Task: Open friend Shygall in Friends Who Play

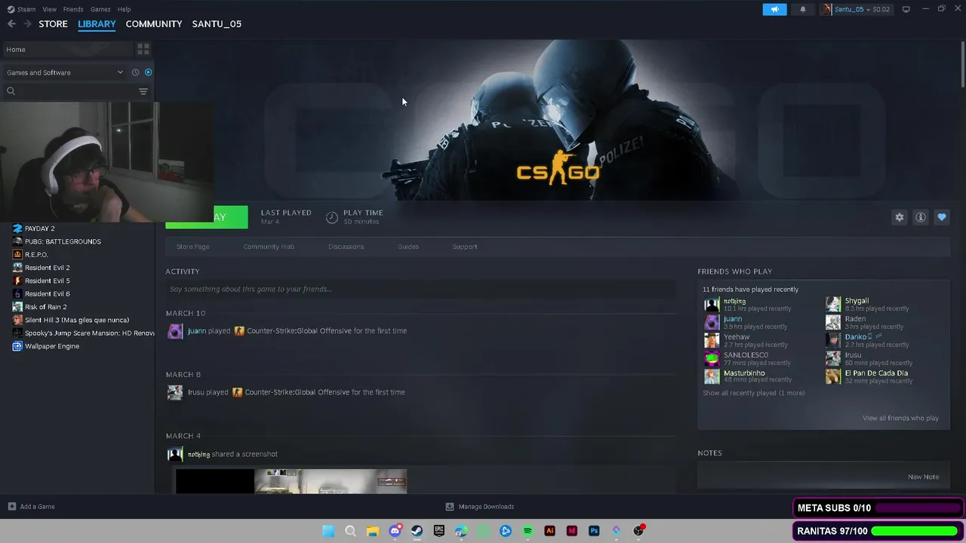Action: [857, 301]
